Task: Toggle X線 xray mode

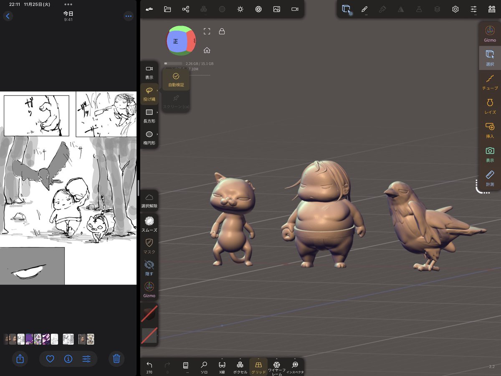Action: coord(222,368)
